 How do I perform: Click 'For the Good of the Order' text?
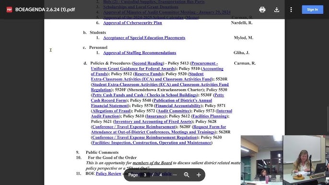point(112,158)
